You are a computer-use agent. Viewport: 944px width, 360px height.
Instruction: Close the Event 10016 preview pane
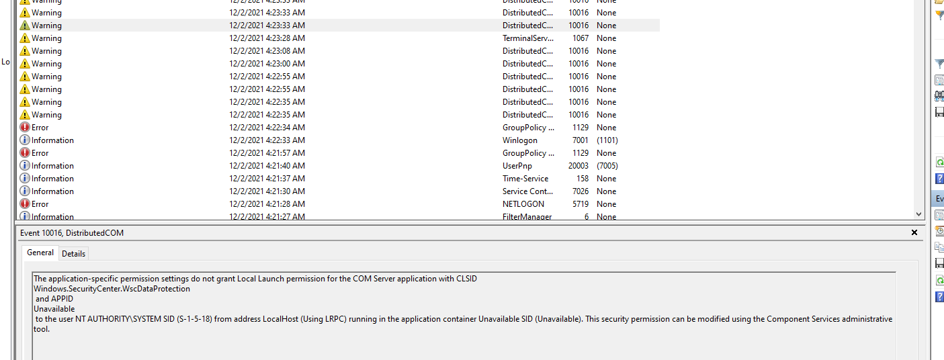[x=914, y=232]
